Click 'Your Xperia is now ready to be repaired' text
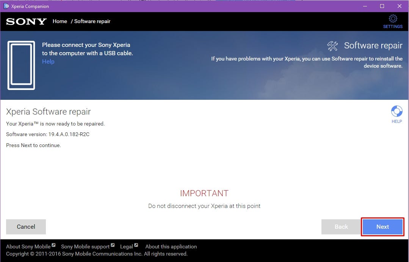 tap(55, 124)
